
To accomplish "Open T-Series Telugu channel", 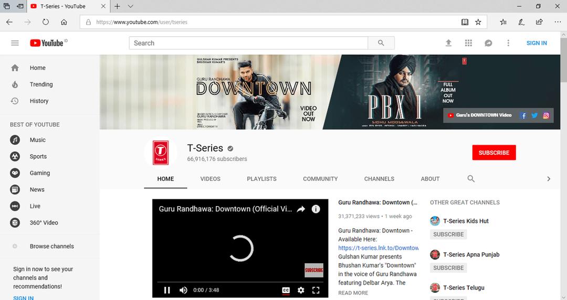I will pyautogui.click(x=464, y=288).
